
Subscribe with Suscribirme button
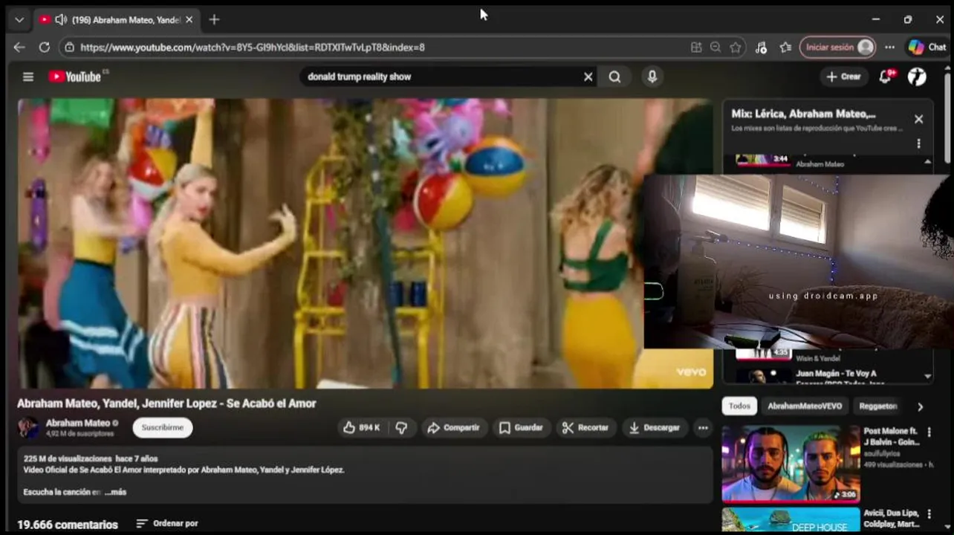[x=163, y=427]
